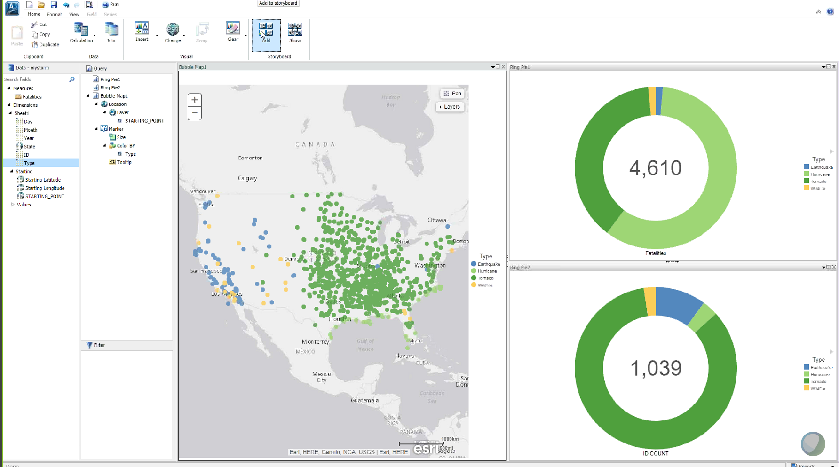Click Tornado color swatch in map legend

(x=474, y=278)
